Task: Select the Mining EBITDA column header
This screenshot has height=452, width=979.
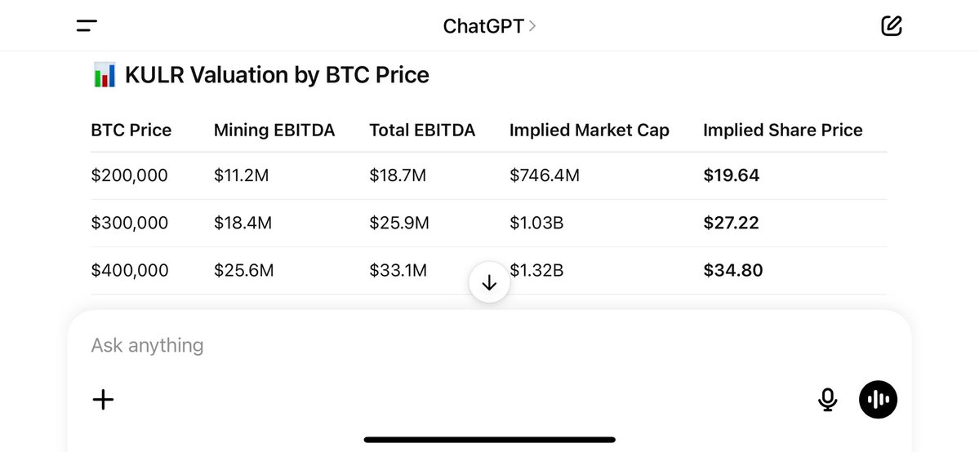Action: 274,130
